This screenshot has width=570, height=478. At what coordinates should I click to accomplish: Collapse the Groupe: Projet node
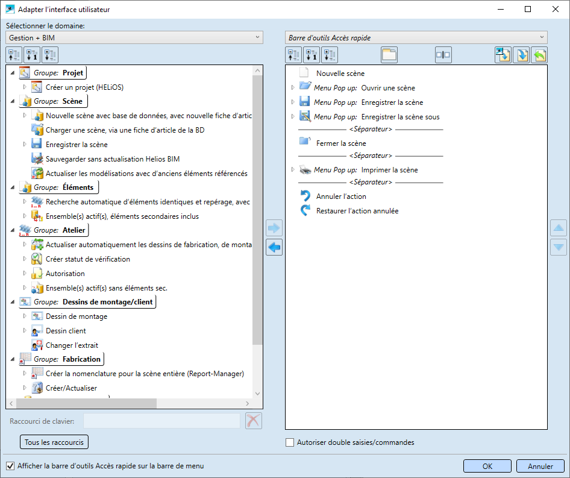(13, 73)
